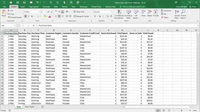The image size is (200, 112).
Task: Click the Save icon in quick access toolbar
Action: click(x=17, y=2)
